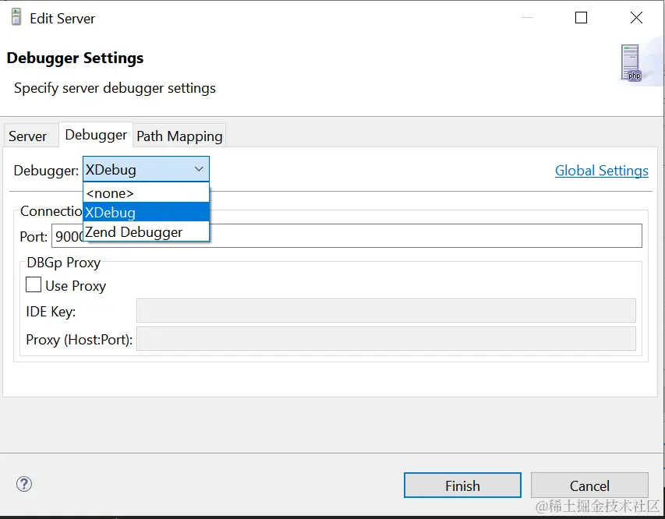Image resolution: width=665 pixels, height=519 pixels.
Task: Collapse the Debugger combo box
Action: [x=199, y=169]
